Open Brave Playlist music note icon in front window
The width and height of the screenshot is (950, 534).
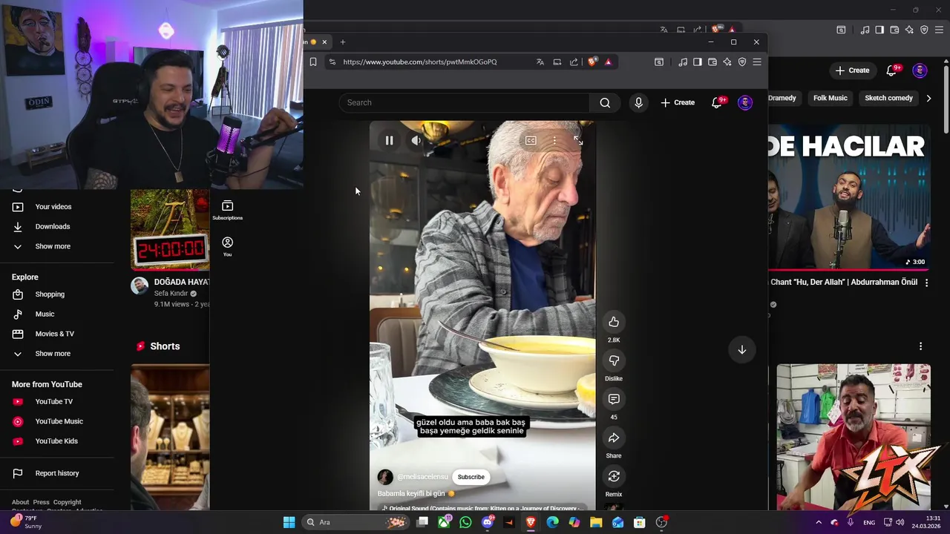point(683,62)
